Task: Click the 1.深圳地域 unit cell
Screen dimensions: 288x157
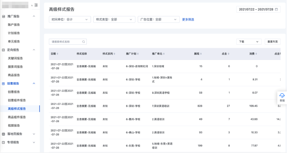Action: [158, 66]
